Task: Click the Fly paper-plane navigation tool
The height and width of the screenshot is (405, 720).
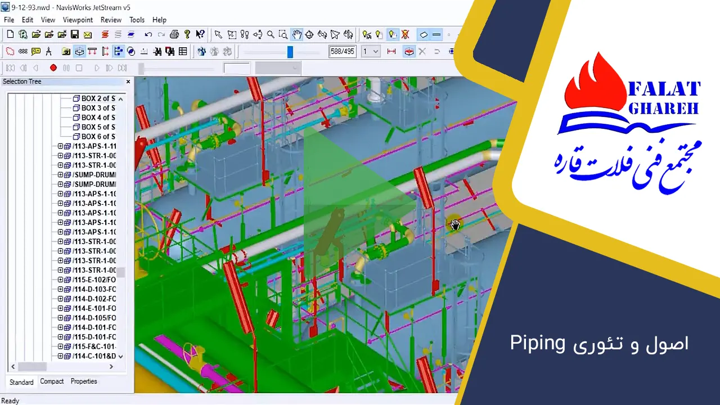Action: click(335, 35)
